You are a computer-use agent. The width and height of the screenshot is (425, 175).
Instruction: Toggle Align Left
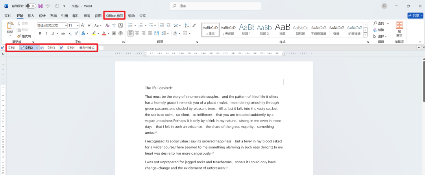(x=131, y=33)
